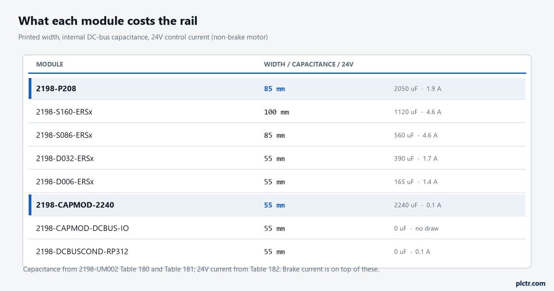Viewport: 554px width, 291px height.
Task: Click the 85 mm width for 2198-P208
Action: coord(275,89)
